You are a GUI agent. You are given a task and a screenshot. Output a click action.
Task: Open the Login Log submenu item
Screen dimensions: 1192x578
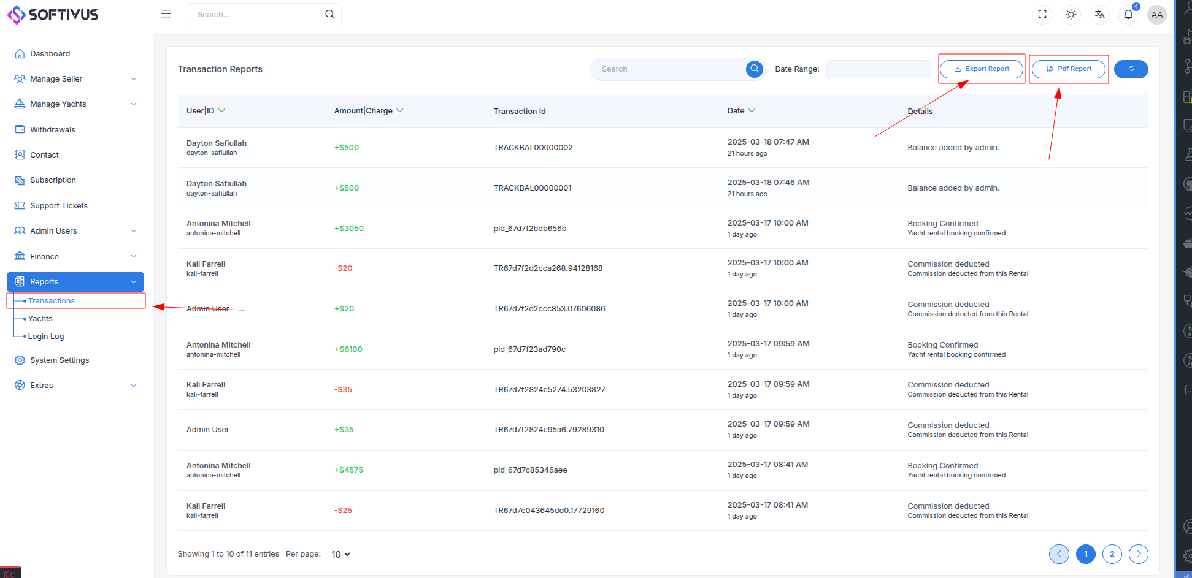(46, 336)
